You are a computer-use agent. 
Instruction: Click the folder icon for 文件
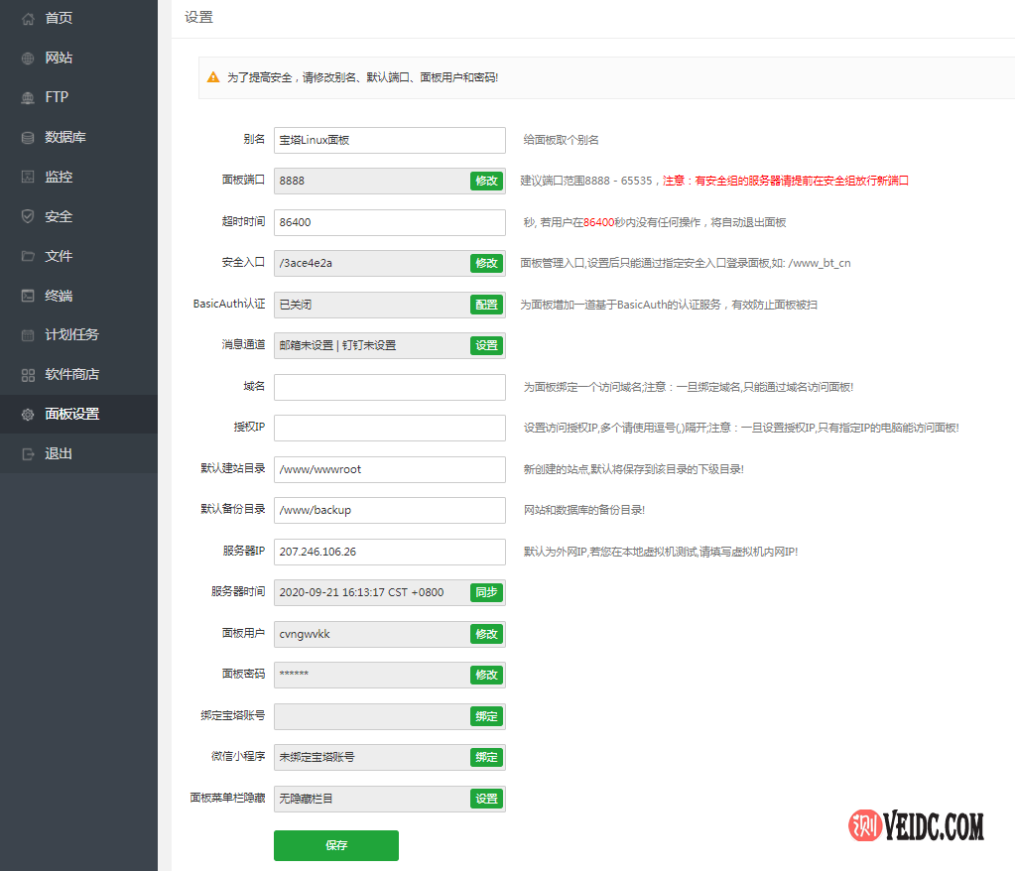click(28, 256)
